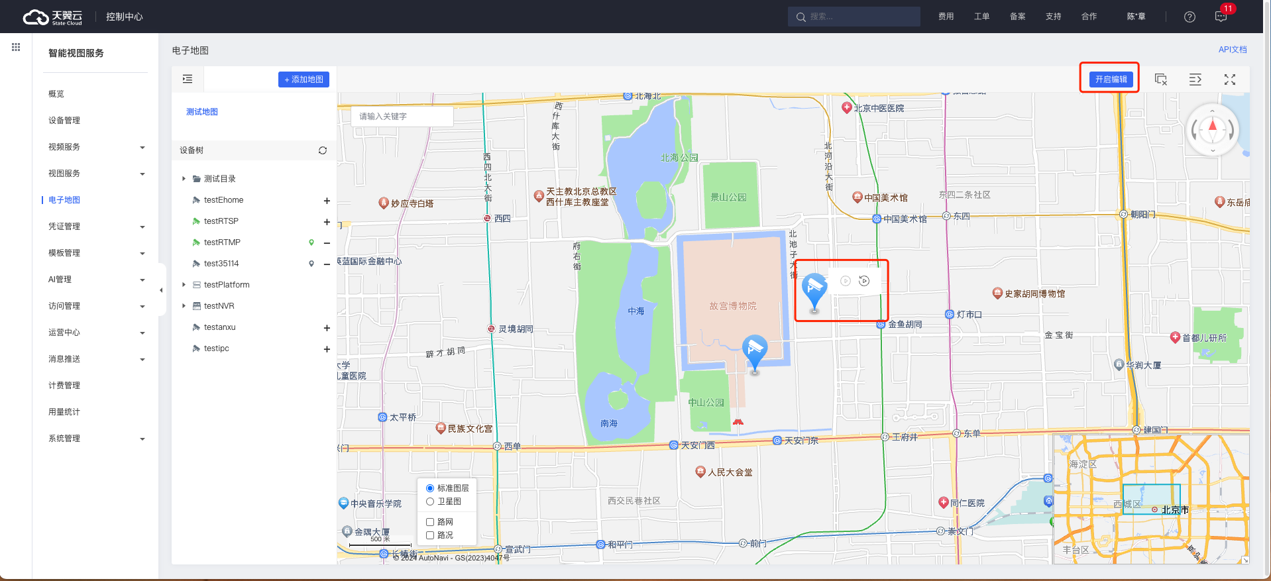Click the top search box

[854, 17]
